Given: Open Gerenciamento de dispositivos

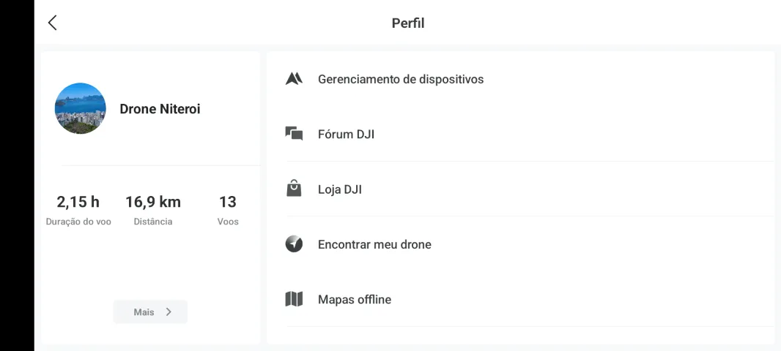Looking at the screenshot, I should point(520,79).
